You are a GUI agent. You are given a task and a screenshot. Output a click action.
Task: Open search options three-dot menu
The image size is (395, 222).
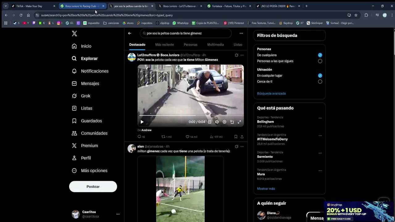coord(241,33)
